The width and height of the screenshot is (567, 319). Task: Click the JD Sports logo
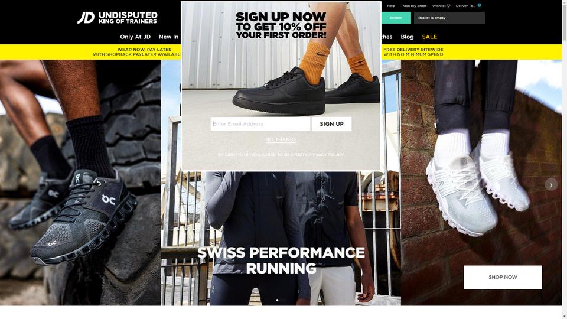118,17
